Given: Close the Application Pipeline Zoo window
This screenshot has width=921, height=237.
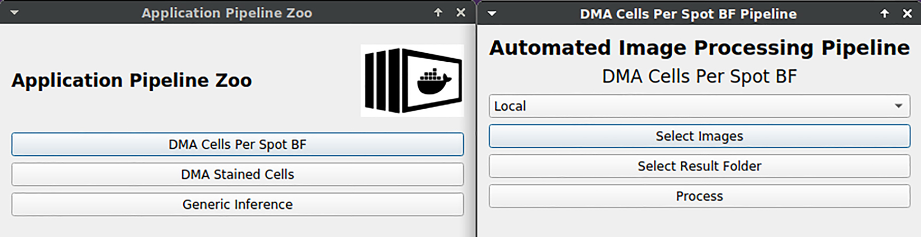Looking at the screenshot, I should [x=461, y=13].
